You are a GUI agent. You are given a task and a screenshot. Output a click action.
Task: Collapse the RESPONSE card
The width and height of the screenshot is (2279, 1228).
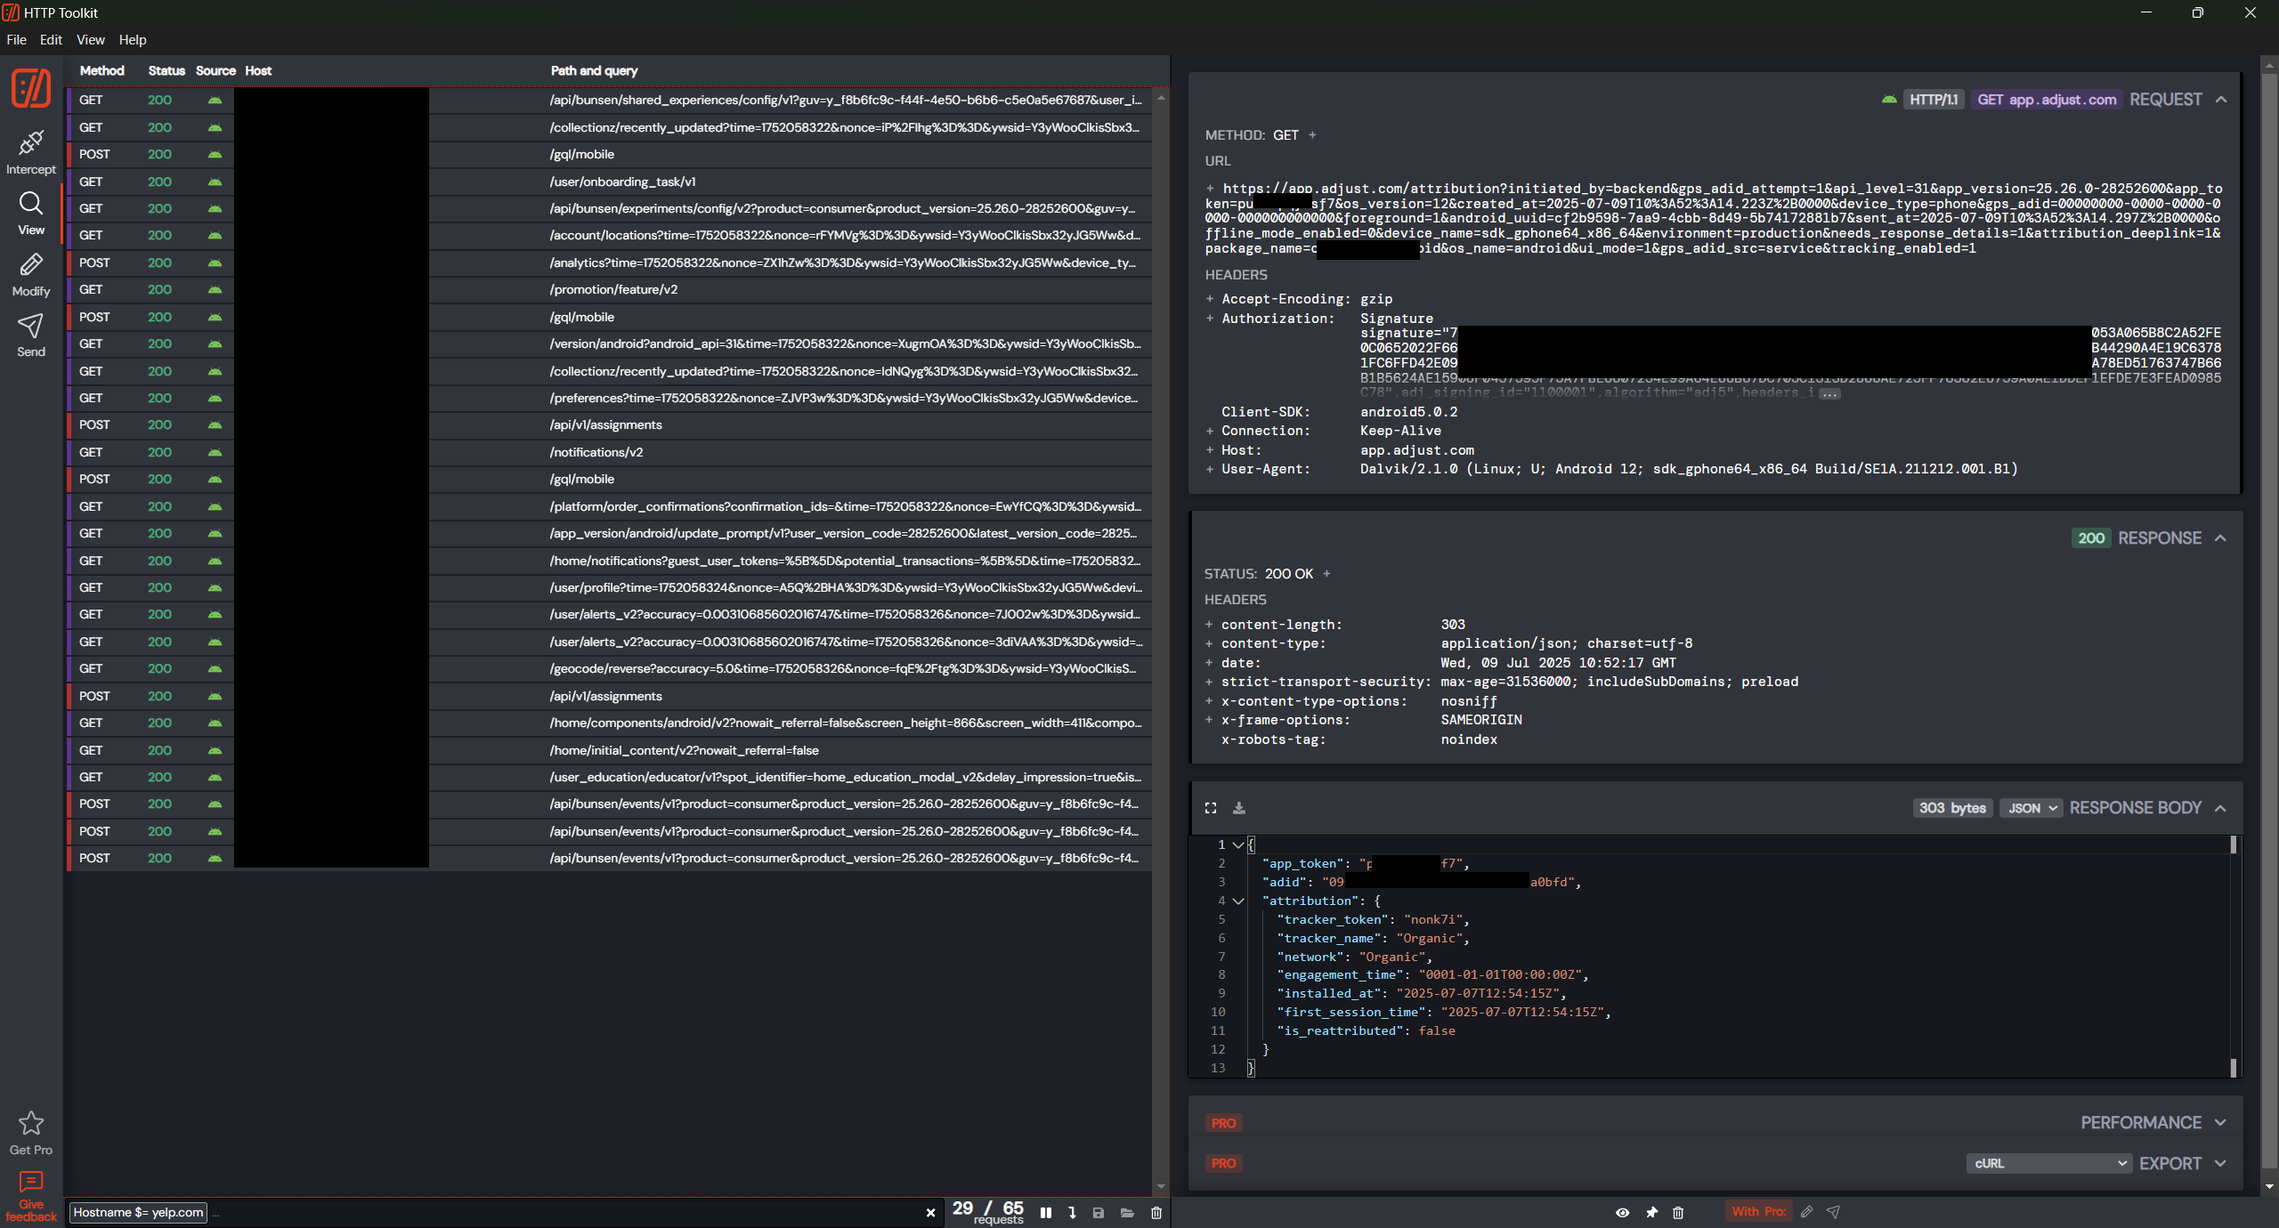[x=2220, y=538]
